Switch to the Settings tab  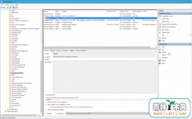72,51
